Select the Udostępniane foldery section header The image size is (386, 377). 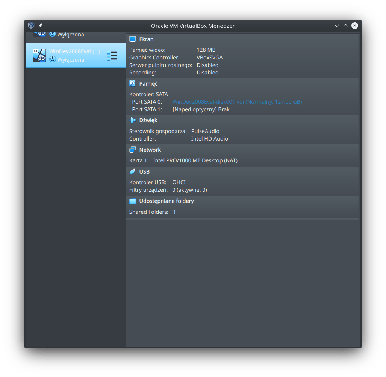(x=166, y=201)
